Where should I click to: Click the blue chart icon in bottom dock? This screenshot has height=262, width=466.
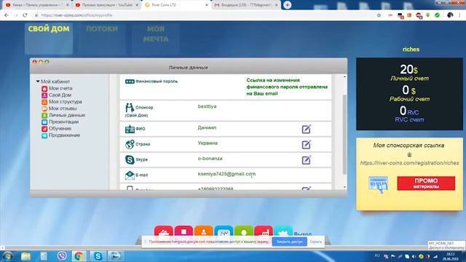click(x=224, y=231)
